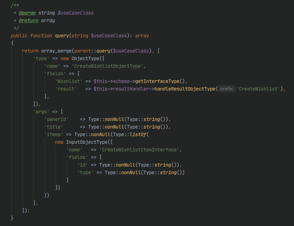
Task: Click ObjectType class name after new
Action: tap(85, 58)
